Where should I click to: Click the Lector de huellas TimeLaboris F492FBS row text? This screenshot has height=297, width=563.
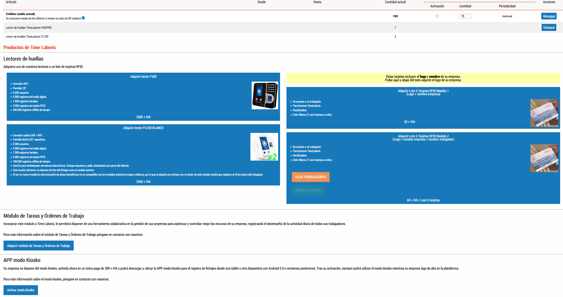pyautogui.click(x=29, y=28)
